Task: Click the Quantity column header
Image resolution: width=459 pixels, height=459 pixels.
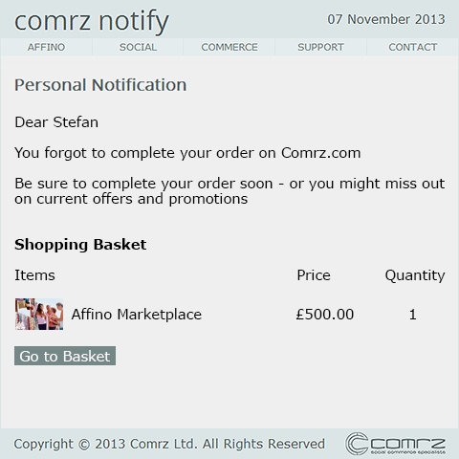Action: point(415,275)
